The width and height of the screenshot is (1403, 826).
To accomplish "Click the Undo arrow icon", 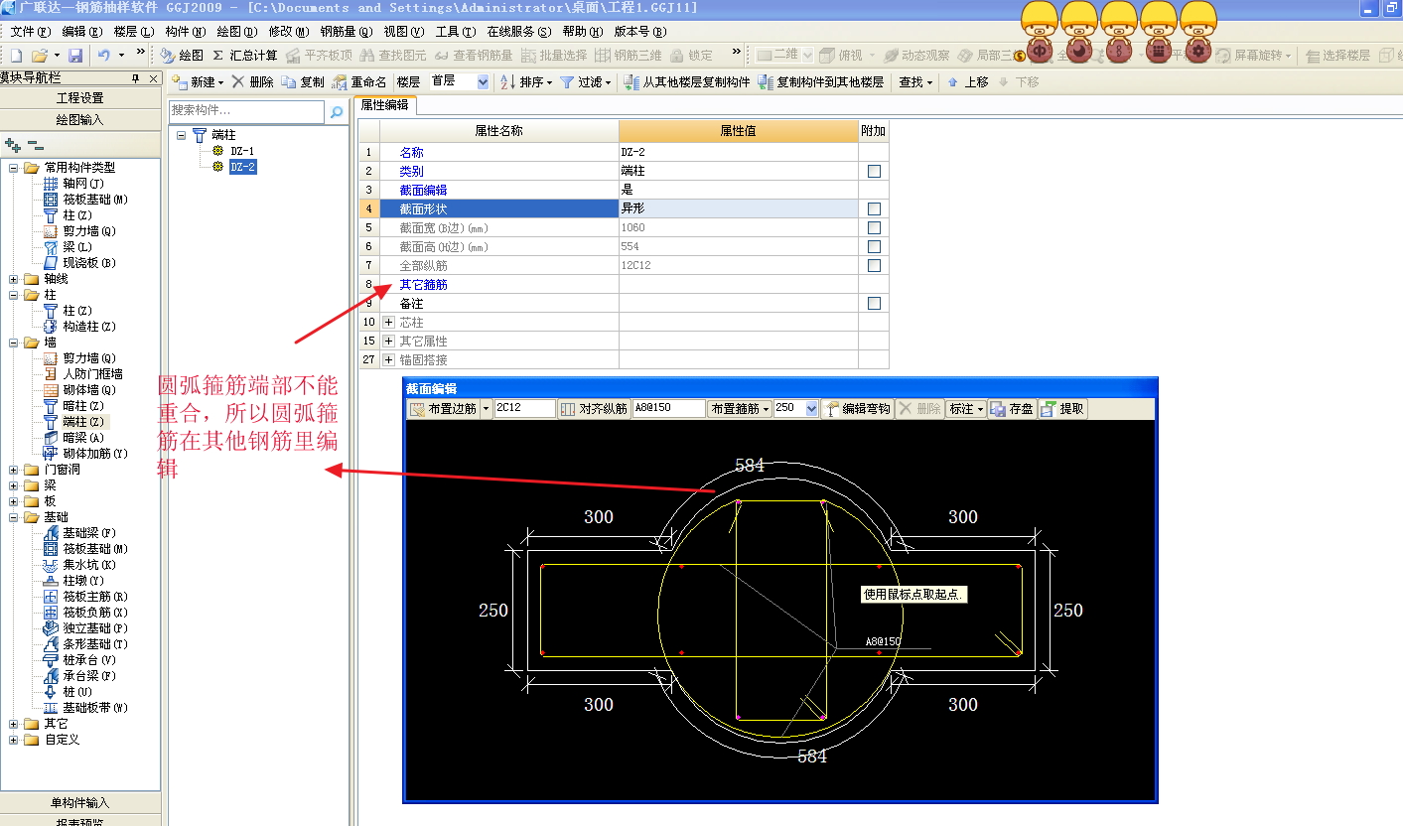I will point(104,56).
